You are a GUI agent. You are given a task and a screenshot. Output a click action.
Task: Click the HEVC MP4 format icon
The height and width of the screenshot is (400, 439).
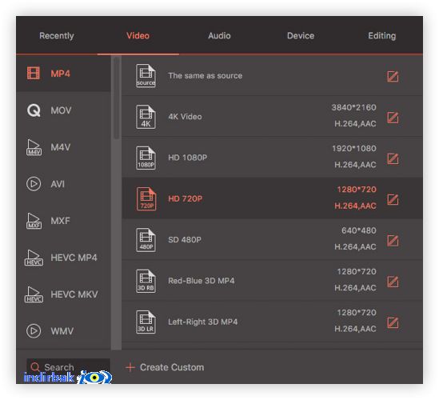34,258
